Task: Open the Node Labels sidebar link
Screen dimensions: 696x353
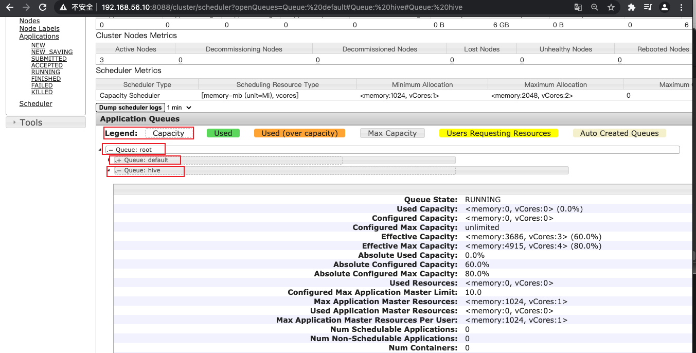Action: pos(39,29)
